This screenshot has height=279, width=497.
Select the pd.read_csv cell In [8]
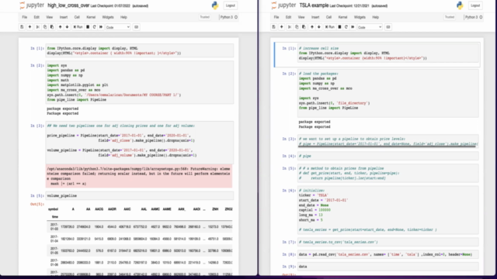click(x=388, y=254)
